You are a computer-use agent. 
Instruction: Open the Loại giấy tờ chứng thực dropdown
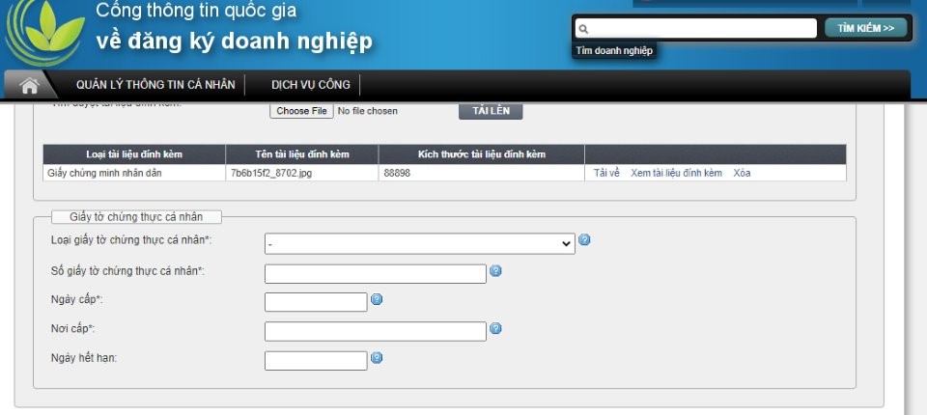click(419, 244)
